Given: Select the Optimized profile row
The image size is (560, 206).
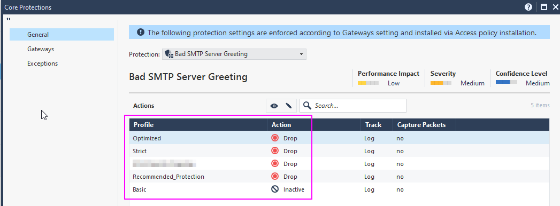Looking at the screenshot, I should (x=339, y=138).
